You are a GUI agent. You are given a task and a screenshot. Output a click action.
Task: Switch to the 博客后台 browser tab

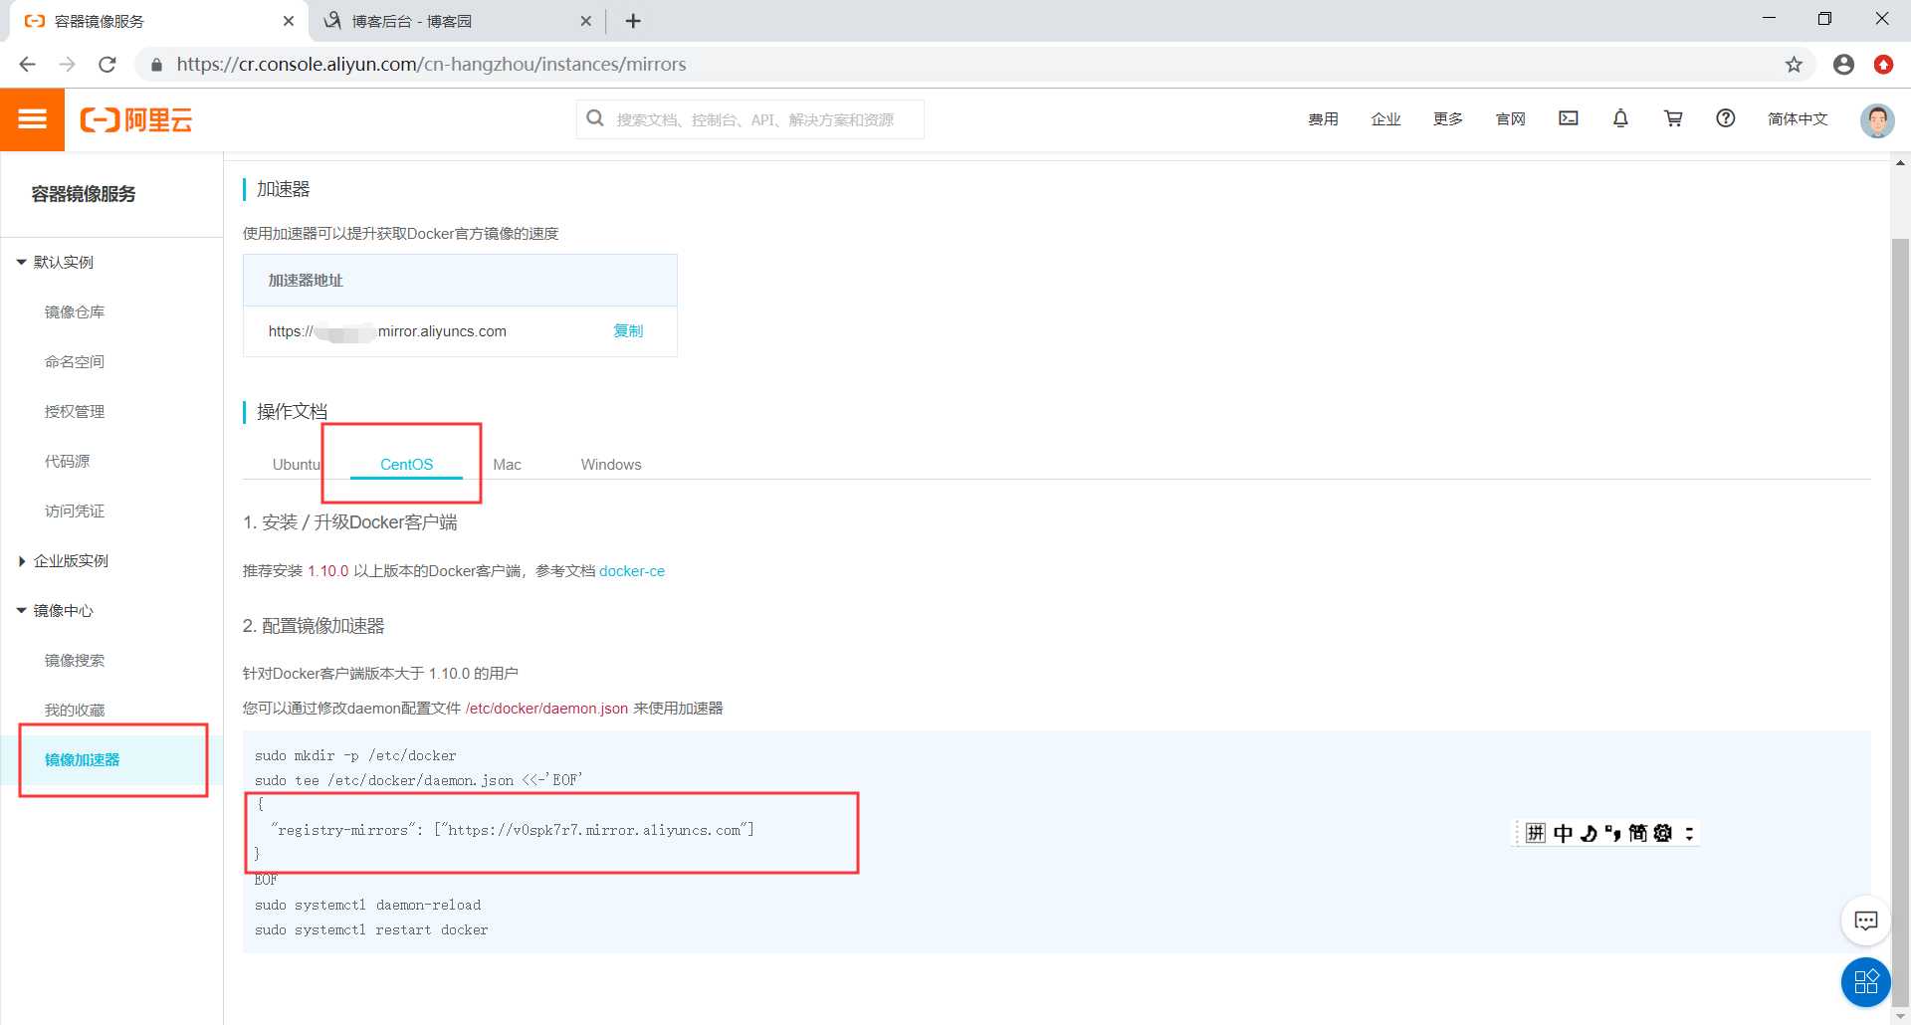click(456, 21)
